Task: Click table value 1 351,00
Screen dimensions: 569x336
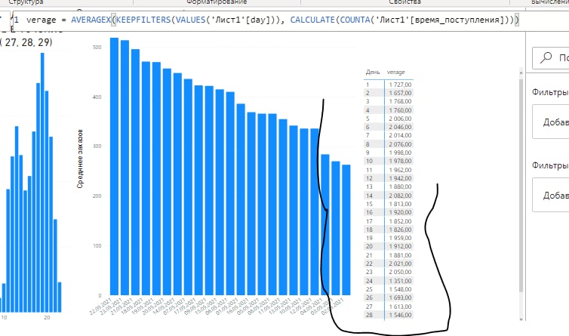Action: coord(400,281)
